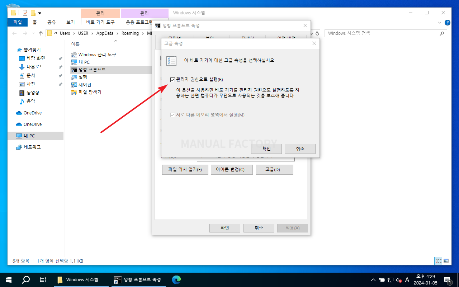Open the 홈 ribbon tab
Image resolution: width=459 pixels, height=287 pixels.
35,22
